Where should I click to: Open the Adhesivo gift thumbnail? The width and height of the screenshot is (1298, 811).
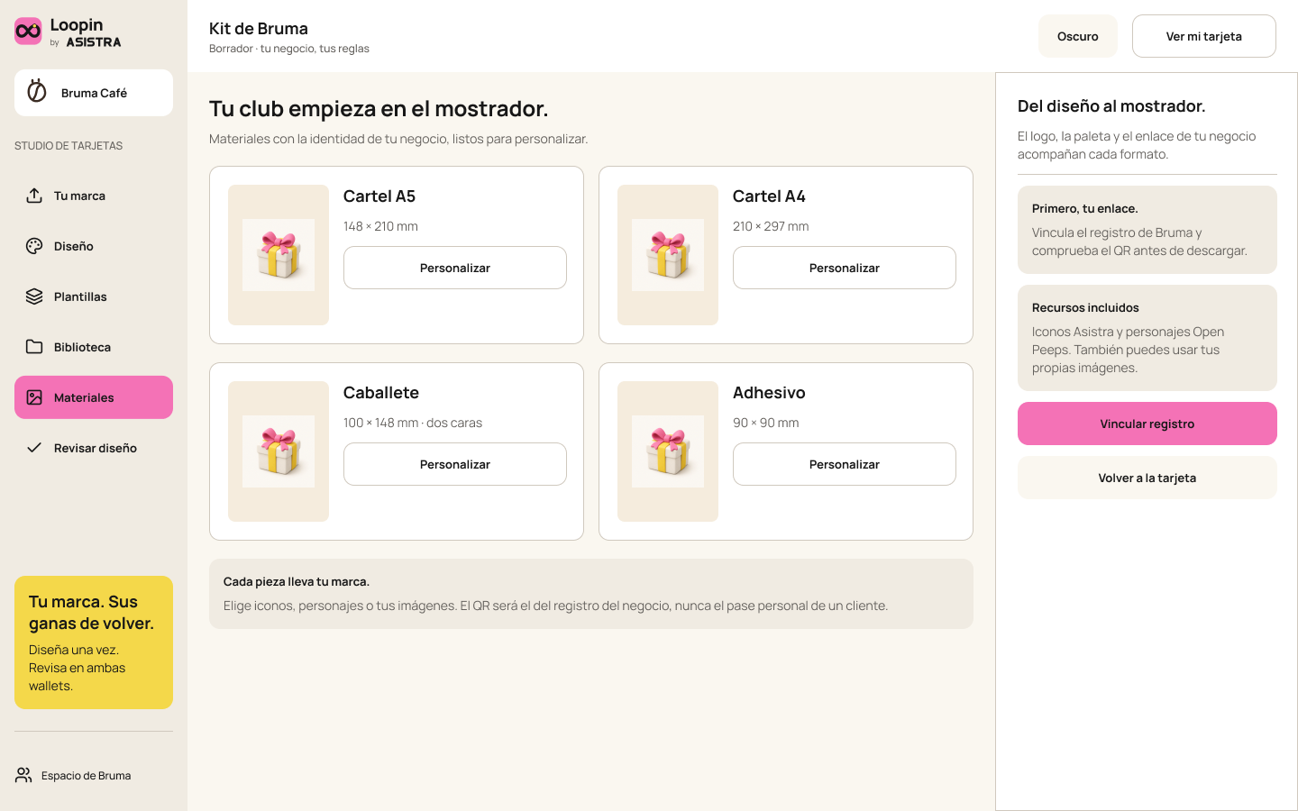pyautogui.click(x=668, y=451)
